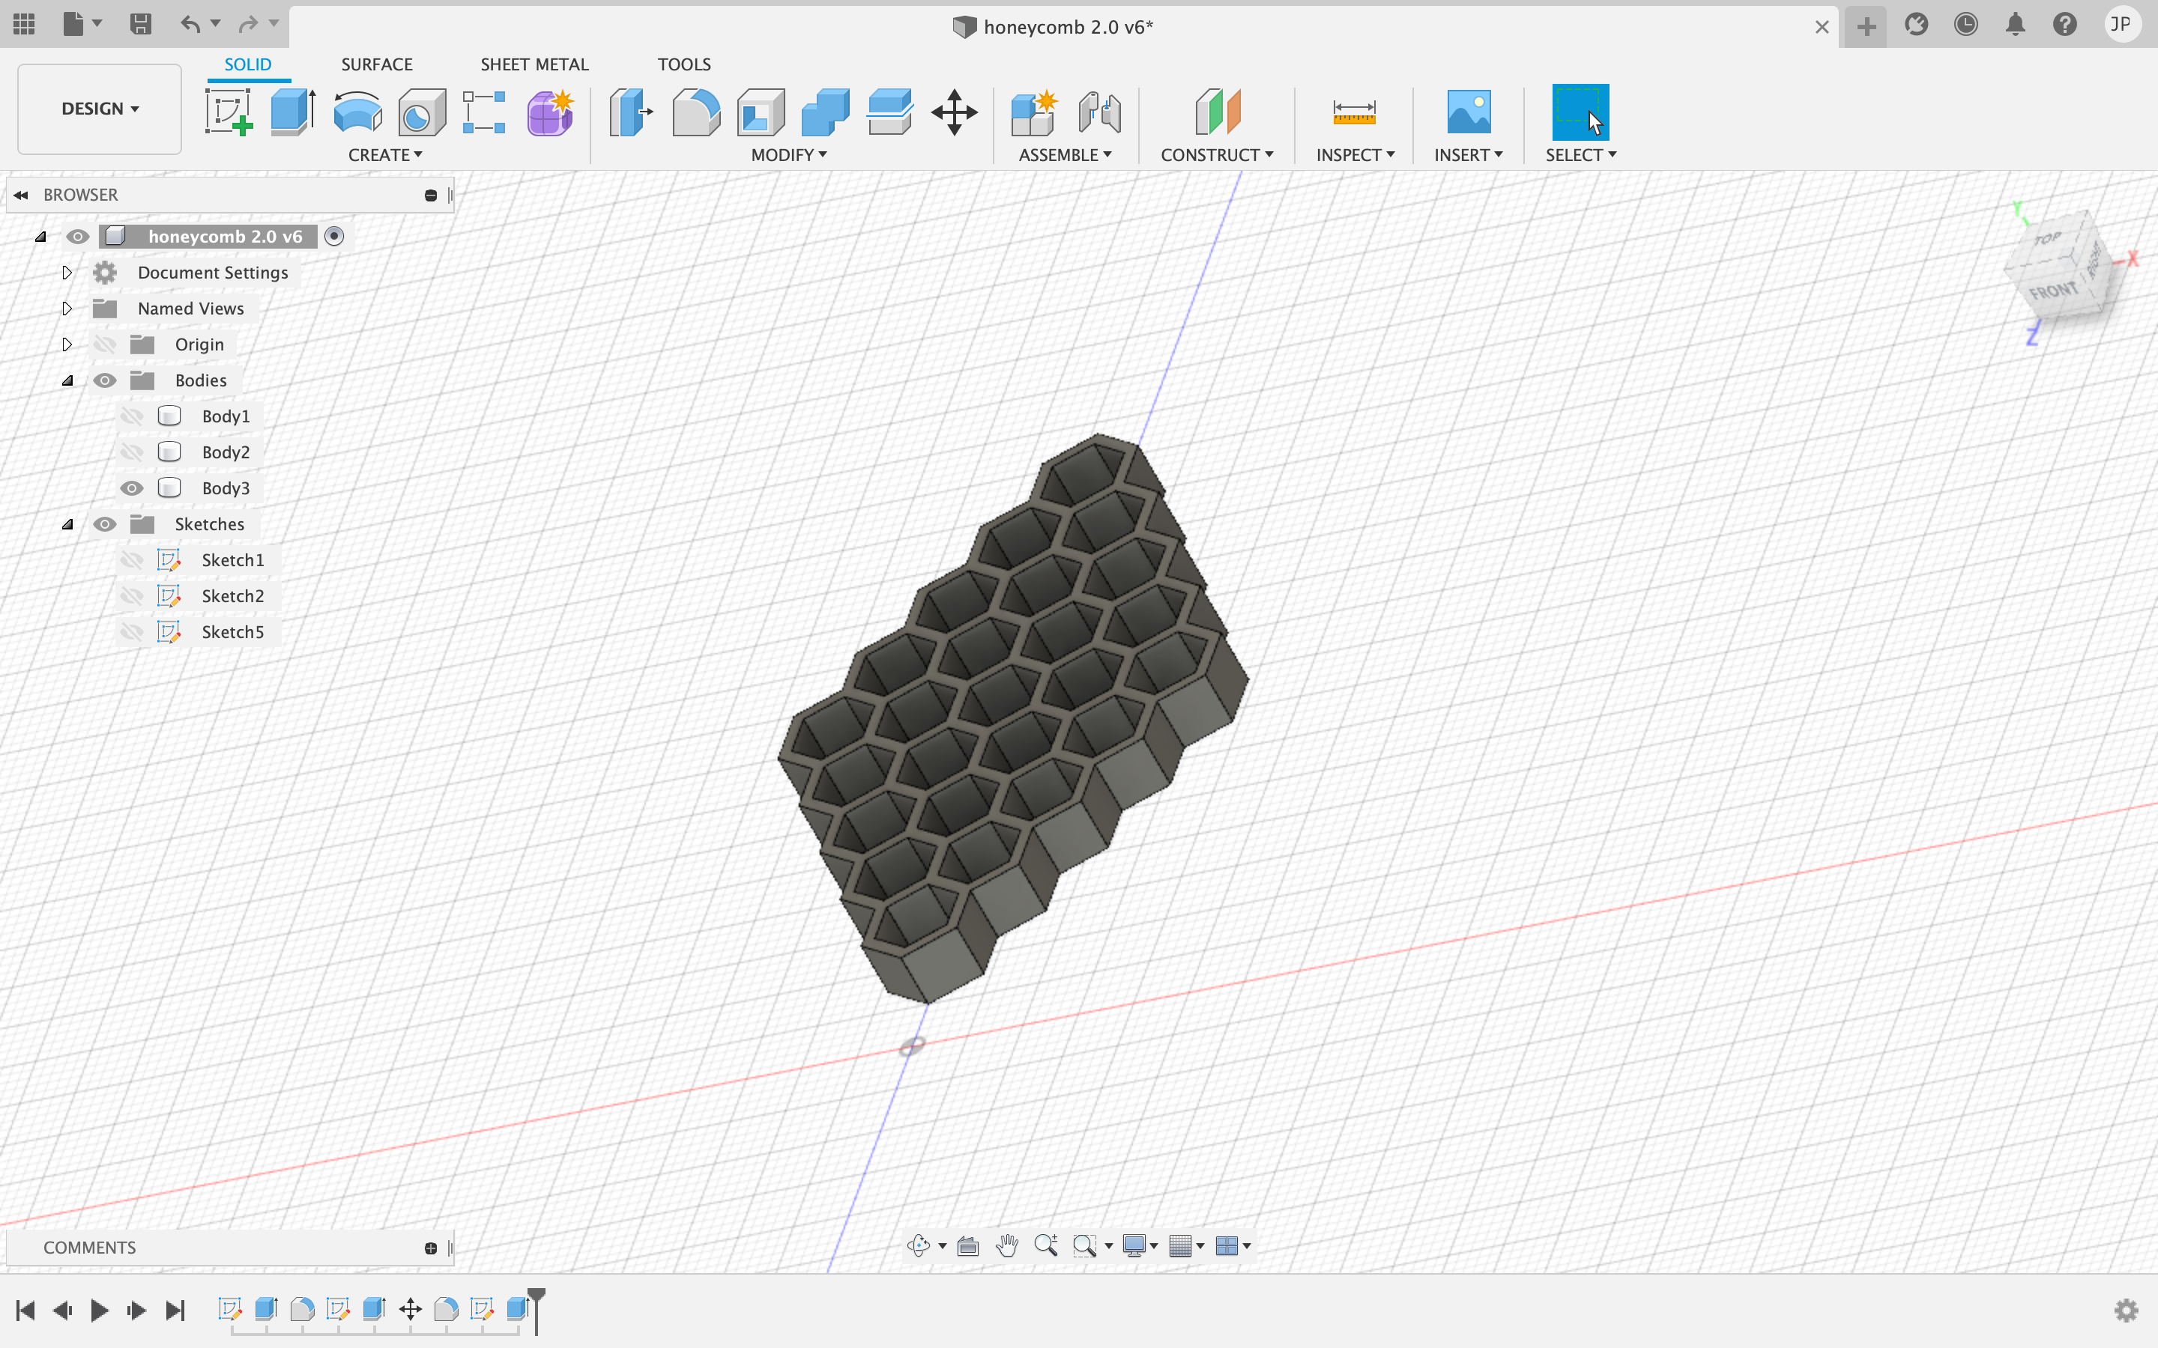Select the Revolve tool

coord(357,112)
